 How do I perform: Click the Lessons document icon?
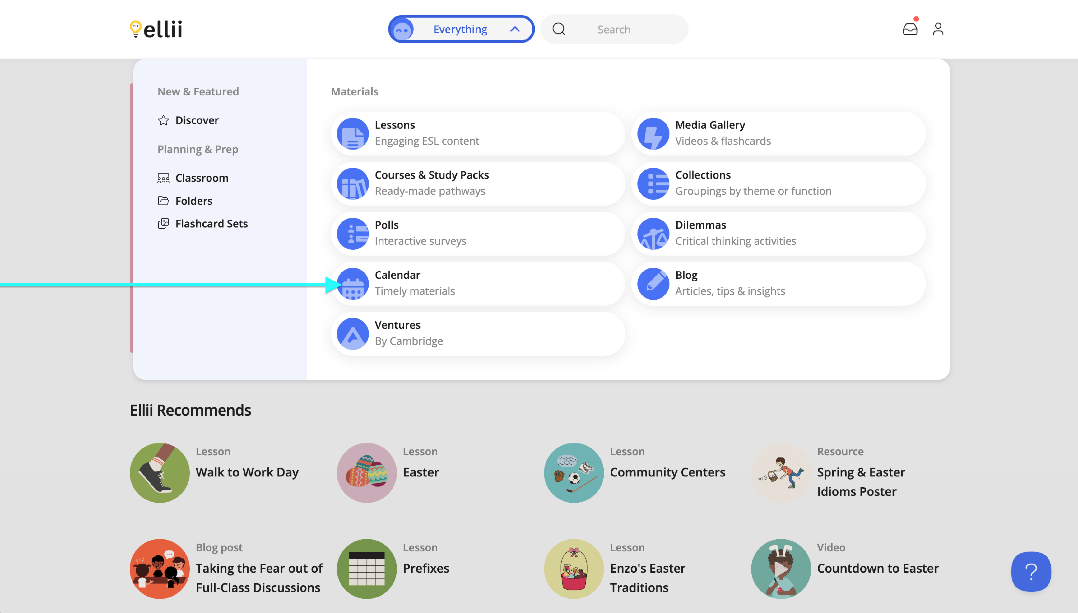pyautogui.click(x=353, y=134)
